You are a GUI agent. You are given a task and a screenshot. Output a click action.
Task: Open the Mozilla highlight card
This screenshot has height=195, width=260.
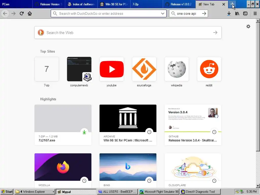click(x=63, y=170)
